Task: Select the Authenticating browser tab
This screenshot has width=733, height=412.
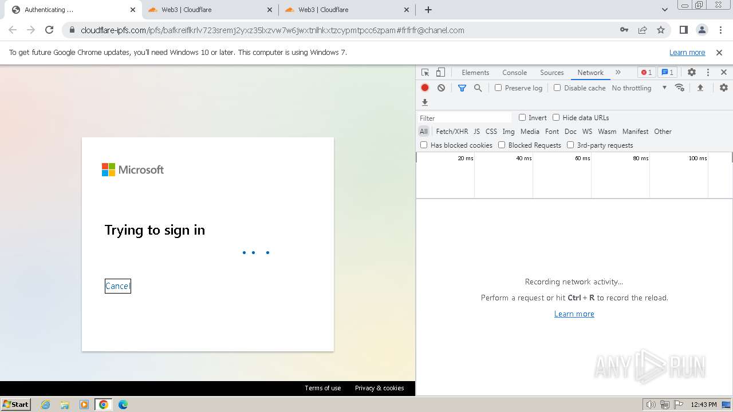Action: [73, 10]
